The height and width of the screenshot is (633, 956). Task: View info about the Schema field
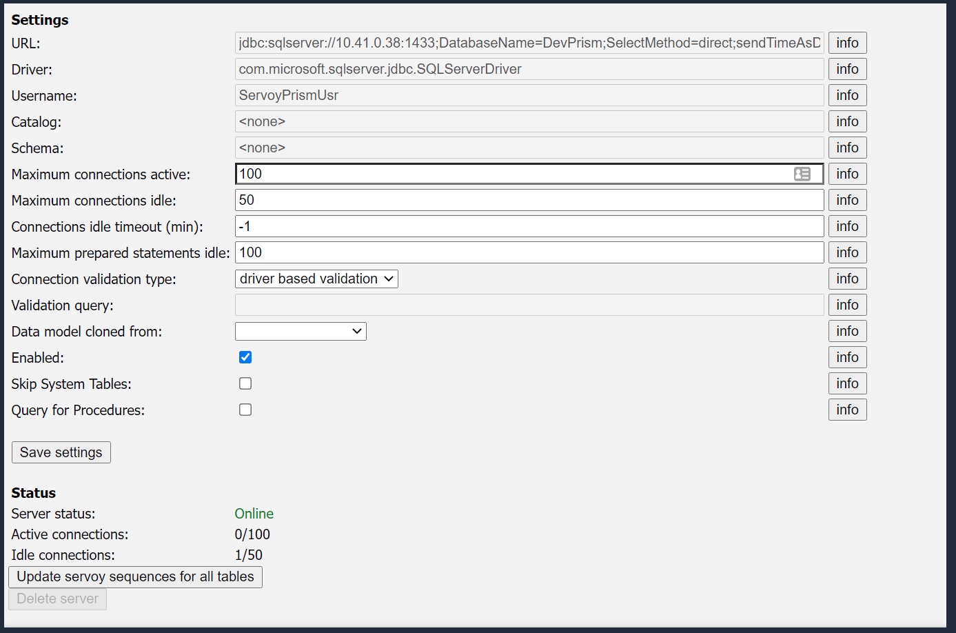pos(847,148)
